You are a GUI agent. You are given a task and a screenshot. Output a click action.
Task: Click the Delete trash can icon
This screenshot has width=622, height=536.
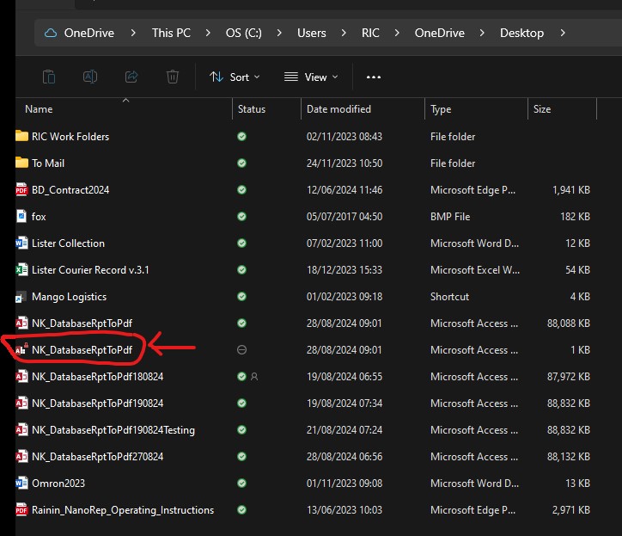[x=173, y=77]
